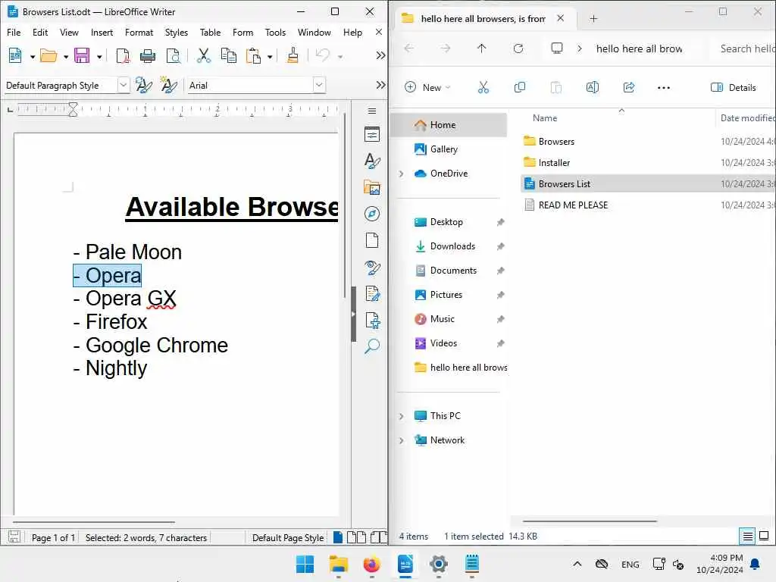Viewport: 776px width, 582px height.
Task: Cut selected text in Writer toolbar
Action: click(203, 55)
